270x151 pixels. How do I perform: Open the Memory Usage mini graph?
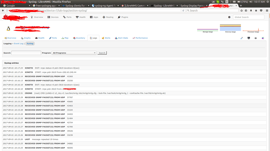[x=230, y=27]
